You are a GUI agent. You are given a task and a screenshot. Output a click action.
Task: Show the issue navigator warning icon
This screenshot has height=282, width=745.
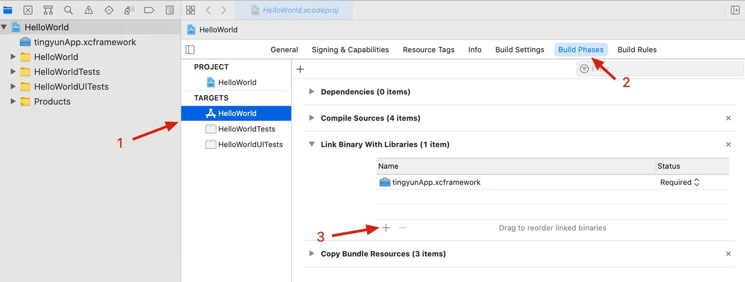88,10
